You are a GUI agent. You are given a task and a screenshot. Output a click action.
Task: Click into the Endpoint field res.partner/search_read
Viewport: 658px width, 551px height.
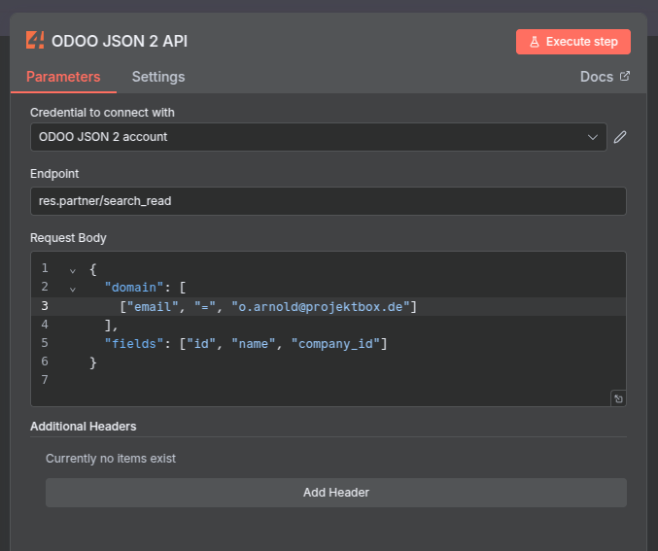click(x=328, y=201)
